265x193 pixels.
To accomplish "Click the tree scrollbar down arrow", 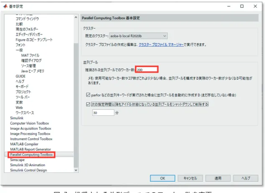I will tap(76, 170).
